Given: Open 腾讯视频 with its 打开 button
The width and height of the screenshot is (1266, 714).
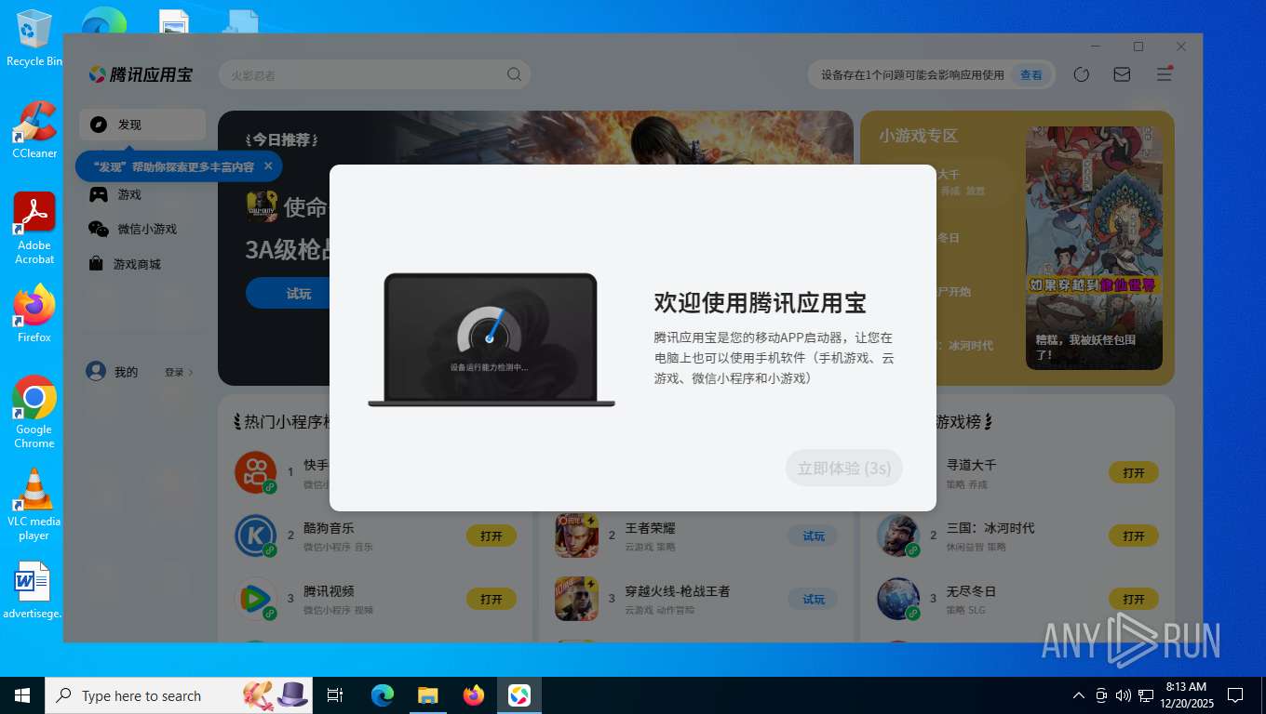Looking at the screenshot, I should [492, 600].
